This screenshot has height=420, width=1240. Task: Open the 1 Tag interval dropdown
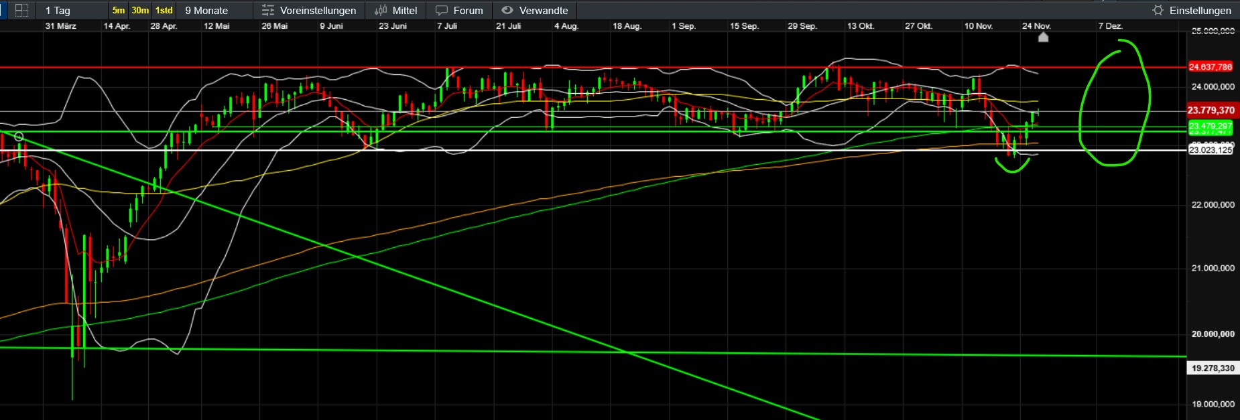tap(58, 10)
